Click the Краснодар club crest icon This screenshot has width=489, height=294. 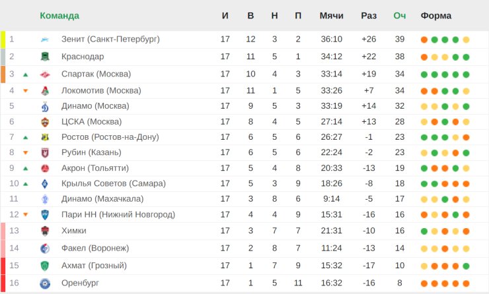pyautogui.click(x=45, y=57)
